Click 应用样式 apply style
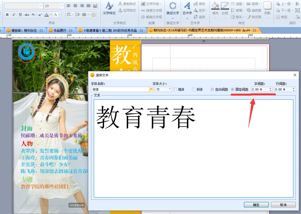 tap(127, 10)
